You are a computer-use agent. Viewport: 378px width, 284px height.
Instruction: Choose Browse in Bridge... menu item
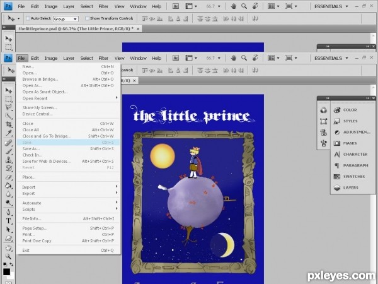(x=69, y=80)
